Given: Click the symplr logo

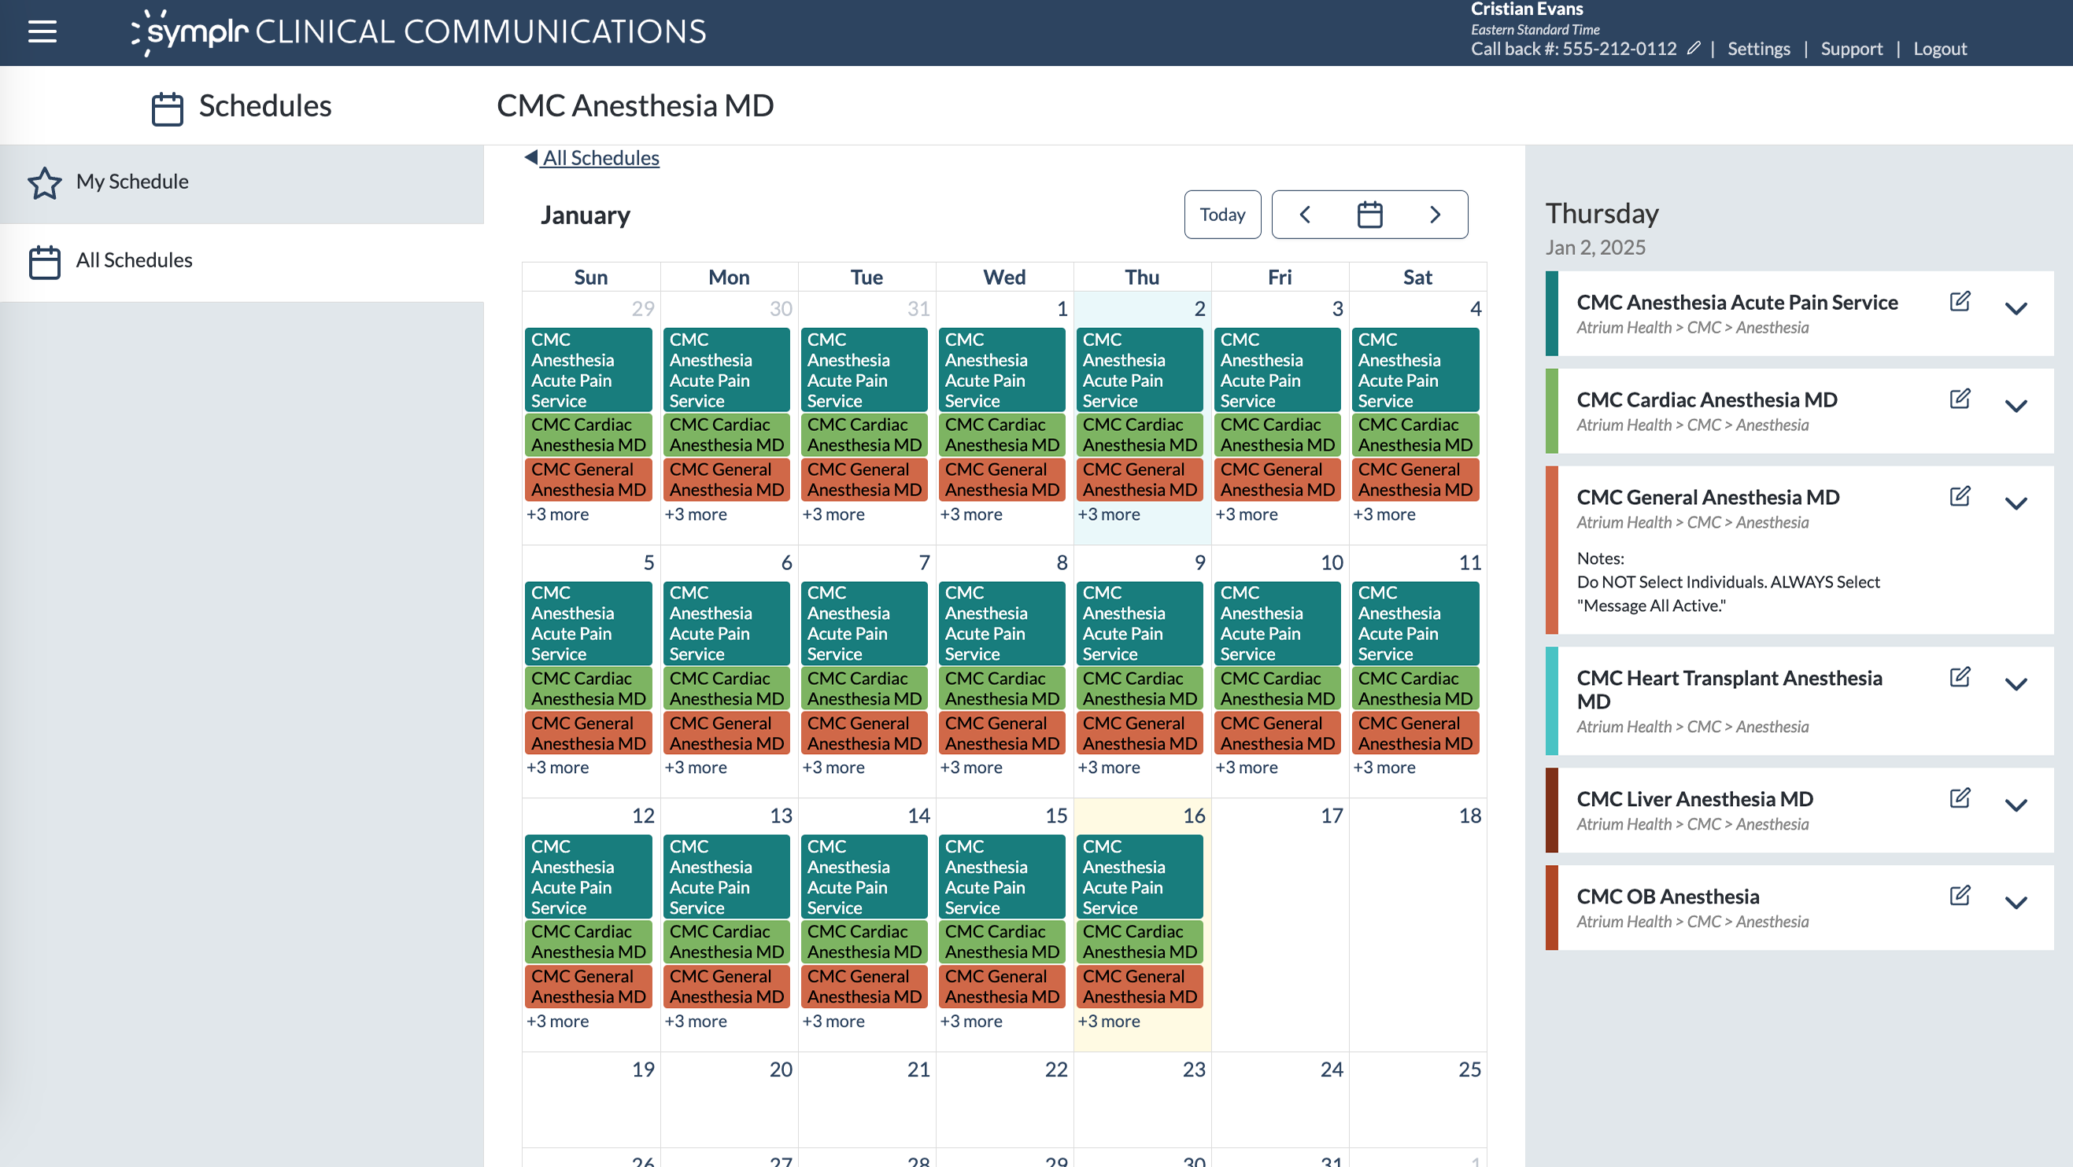Looking at the screenshot, I should [419, 32].
